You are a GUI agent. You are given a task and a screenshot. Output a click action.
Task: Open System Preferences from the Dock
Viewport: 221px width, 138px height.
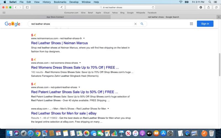(x=170, y=133)
